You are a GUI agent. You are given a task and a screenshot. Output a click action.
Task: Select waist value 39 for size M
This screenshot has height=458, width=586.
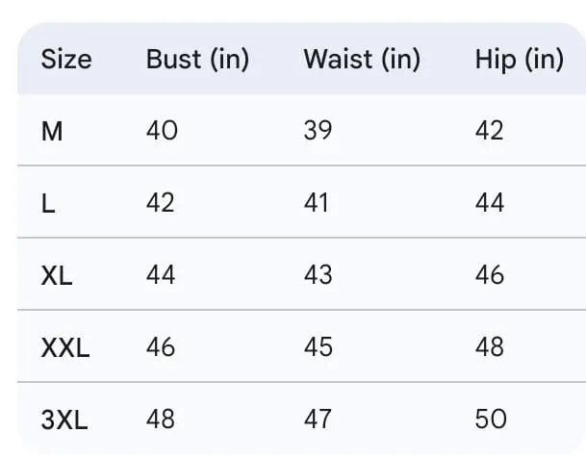point(318,131)
